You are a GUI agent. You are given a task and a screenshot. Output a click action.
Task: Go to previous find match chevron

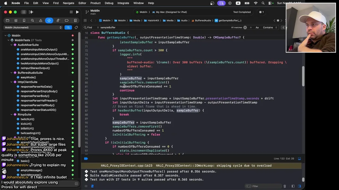pos(283,27)
